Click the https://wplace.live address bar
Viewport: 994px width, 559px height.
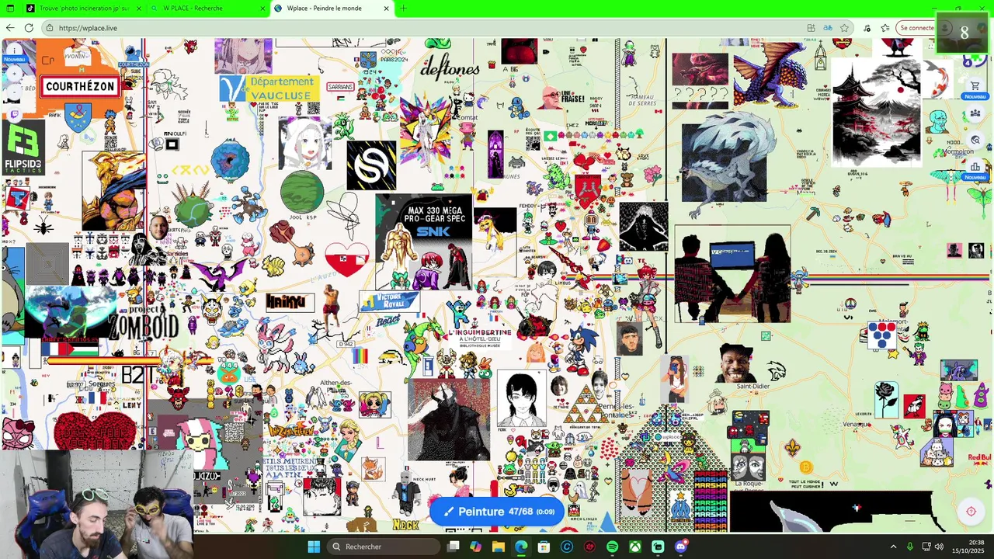423,28
